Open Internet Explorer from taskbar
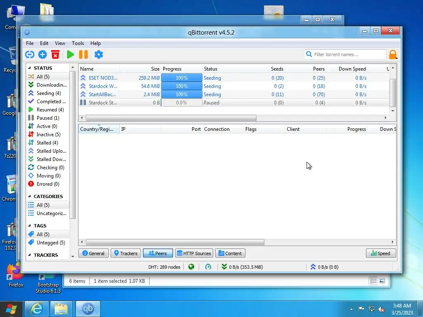The image size is (423, 317). pos(37,309)
